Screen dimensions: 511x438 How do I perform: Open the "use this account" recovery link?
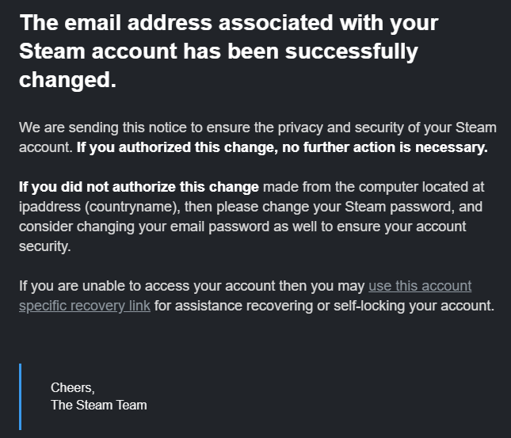point(420,286)
